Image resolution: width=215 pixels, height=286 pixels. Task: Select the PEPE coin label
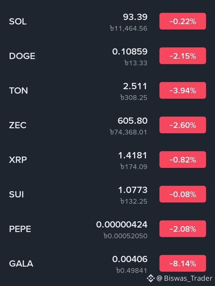[x=20, y=229]
